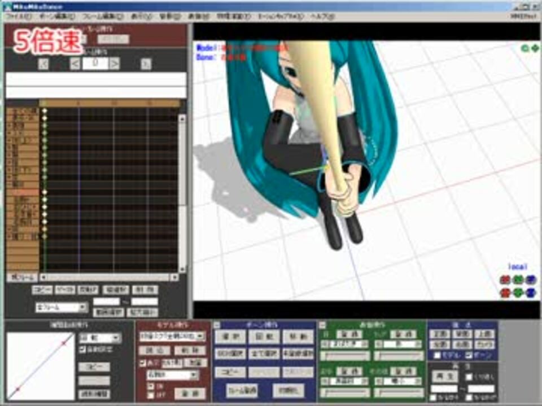The image size is (542, 406).
Task: Click the blue Z-axis rotation handle icon
Action: click(x=531, y=280)
